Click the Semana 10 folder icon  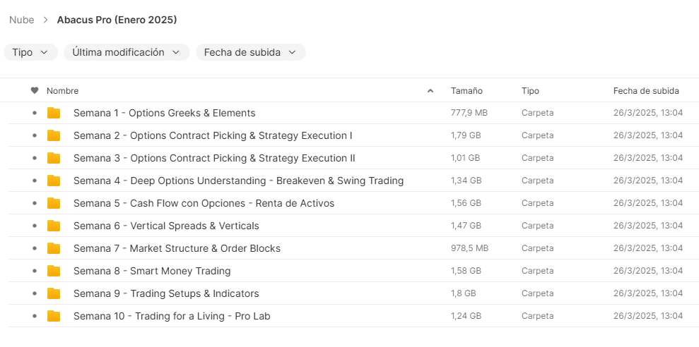54,316
